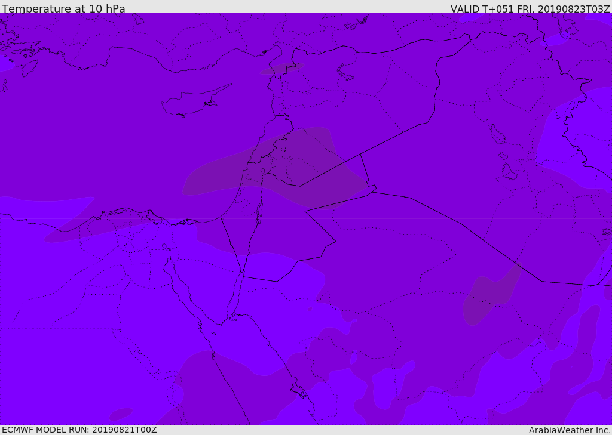The height and width of the screenshot is (435, 612).
Task: Click the island of Rhodes near the top left
Action: coord(29,68)
